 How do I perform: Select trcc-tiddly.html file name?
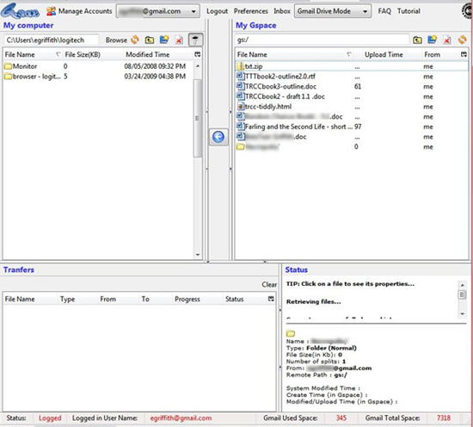click(x=268, y=107)
